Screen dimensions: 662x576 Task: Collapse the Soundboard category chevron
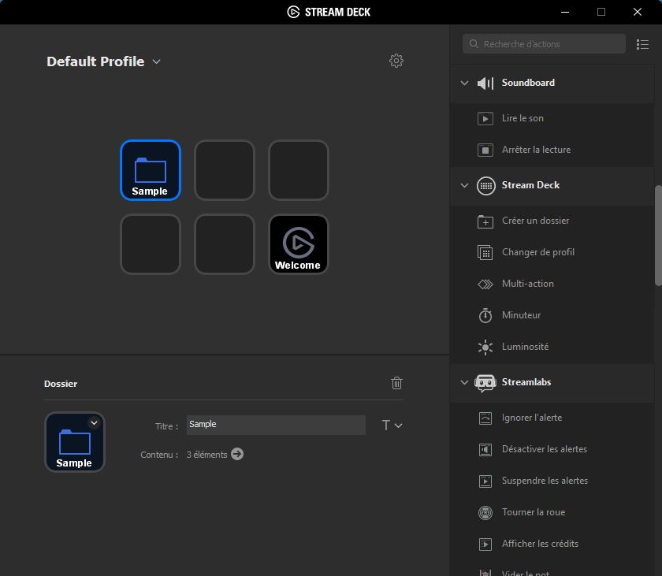tap(464, 83)
